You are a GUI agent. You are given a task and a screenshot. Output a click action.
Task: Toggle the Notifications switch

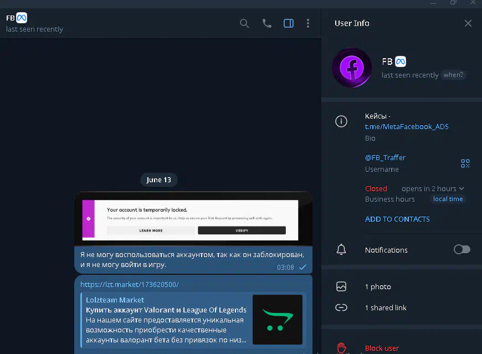pos(462,249)
